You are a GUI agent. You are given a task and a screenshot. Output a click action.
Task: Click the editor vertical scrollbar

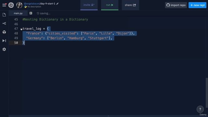click(207, 93)
